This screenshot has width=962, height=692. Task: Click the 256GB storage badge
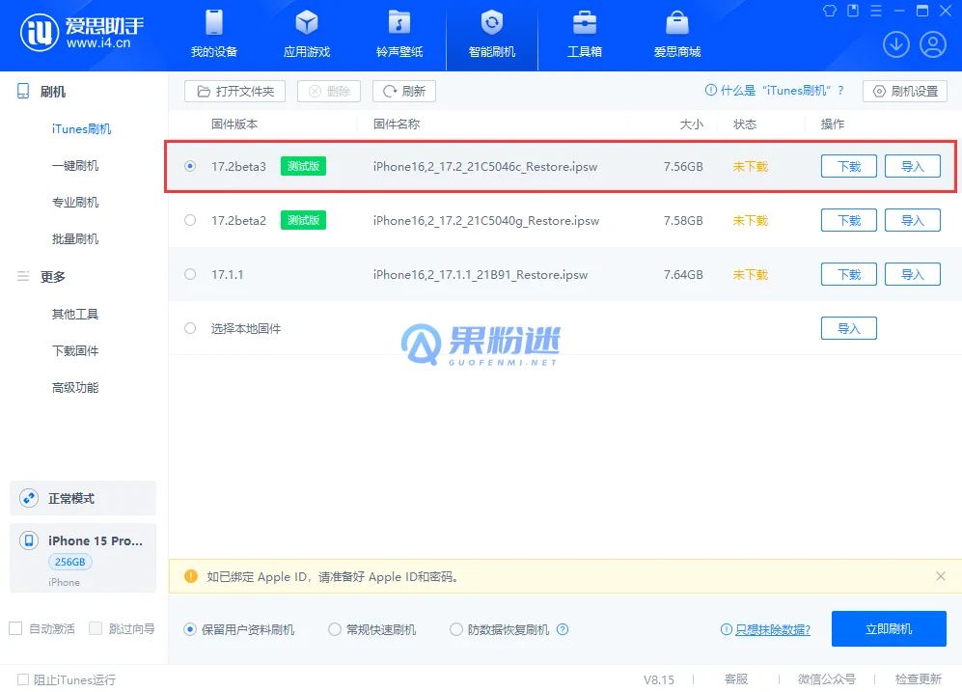point(69,562)
